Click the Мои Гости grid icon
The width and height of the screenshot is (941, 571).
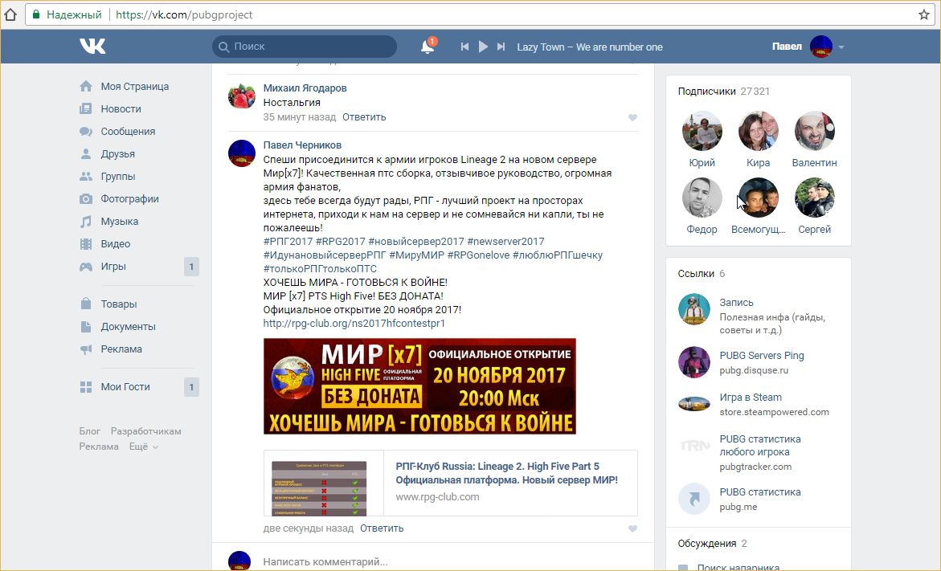point(86,387)
